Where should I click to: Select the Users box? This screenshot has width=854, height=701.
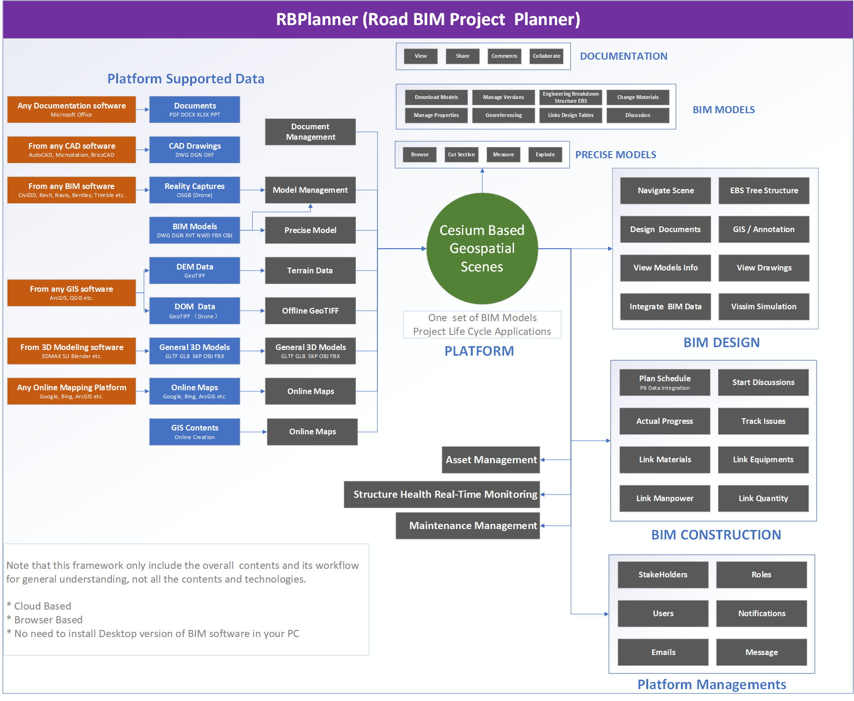(x=663, y=613)
